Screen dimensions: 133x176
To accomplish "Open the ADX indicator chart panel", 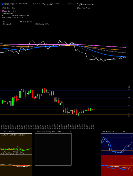I will point(16,144).
